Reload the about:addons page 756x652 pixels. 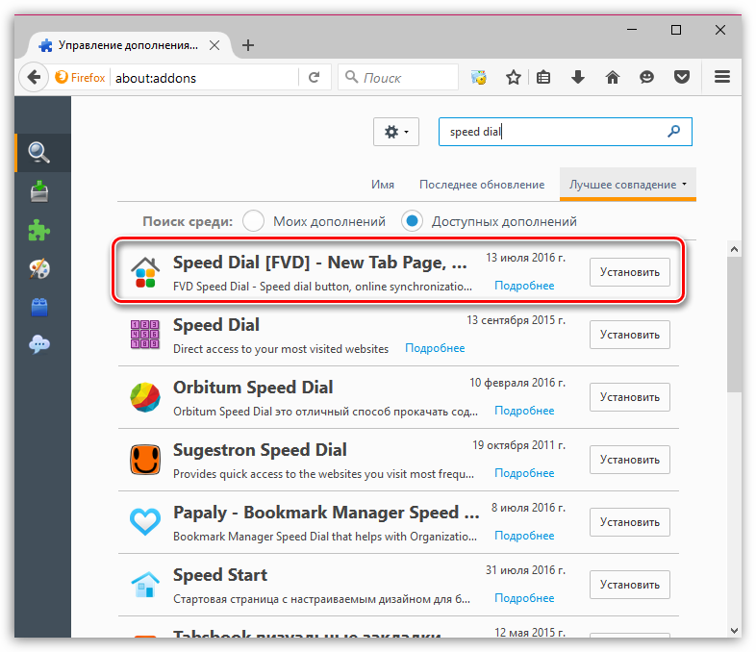click(x=315, y=77)
